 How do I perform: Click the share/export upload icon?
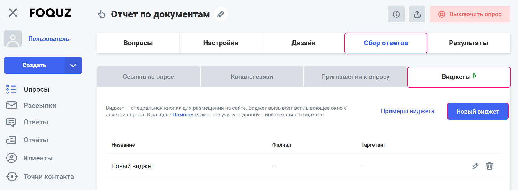[x=417, y=14]
